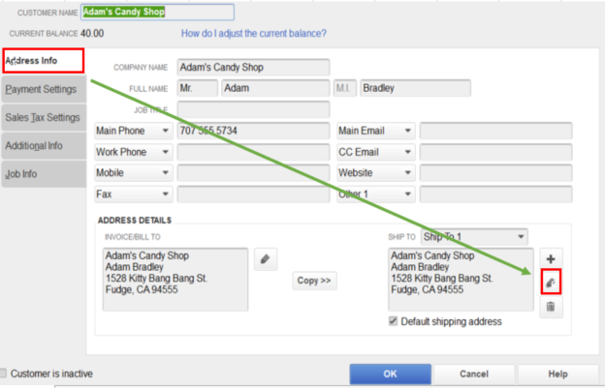The height and width of the screenshot is (388, 605).
Task: Open the Sales Tax Settings tab
Action: coord(44,118)
